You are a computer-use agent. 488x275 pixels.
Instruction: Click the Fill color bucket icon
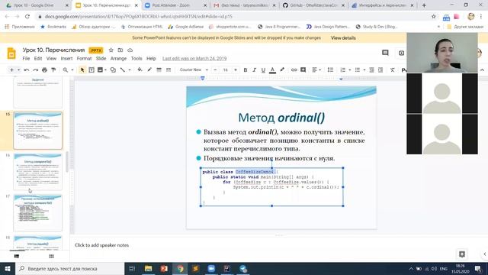[140, 70]
